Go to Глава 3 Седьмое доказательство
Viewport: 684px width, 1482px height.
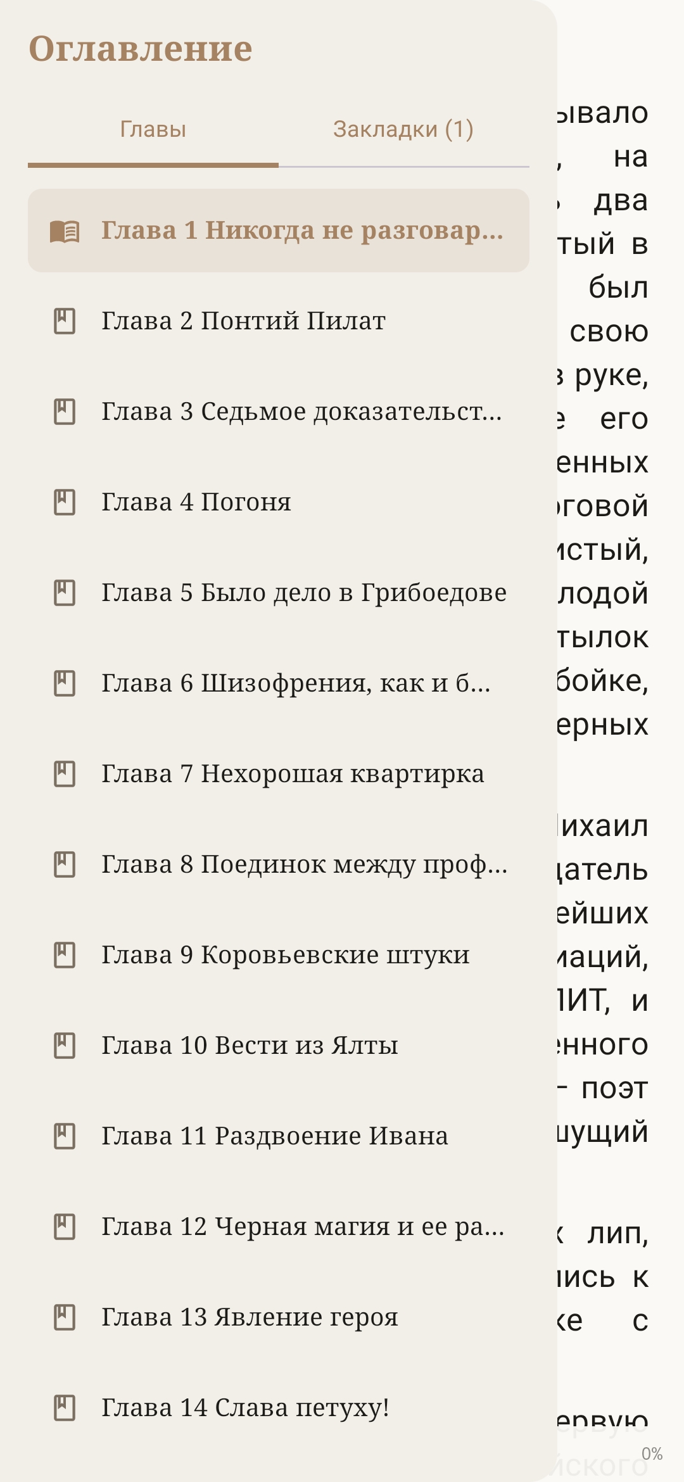tap(279, 412)
